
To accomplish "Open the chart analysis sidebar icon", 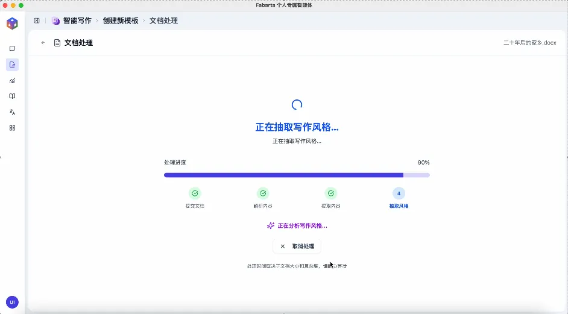I will tap(12, 81).
